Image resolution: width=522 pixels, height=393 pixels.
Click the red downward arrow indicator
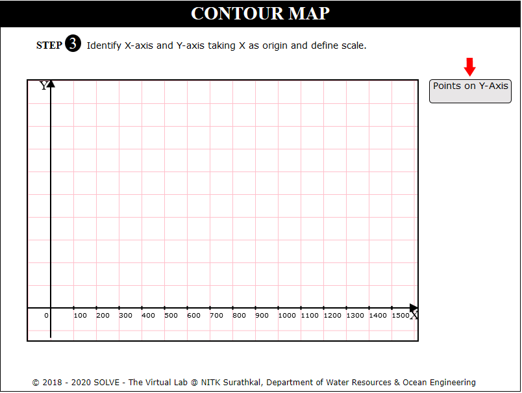[x=470, y=66]
